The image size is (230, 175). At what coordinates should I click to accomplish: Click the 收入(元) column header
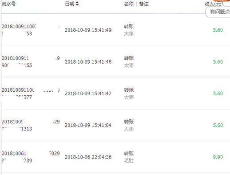point(214,4)
